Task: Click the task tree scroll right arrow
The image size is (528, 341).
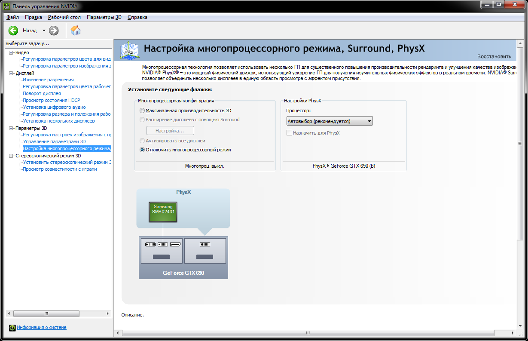Action: click(x=107, y=313)
